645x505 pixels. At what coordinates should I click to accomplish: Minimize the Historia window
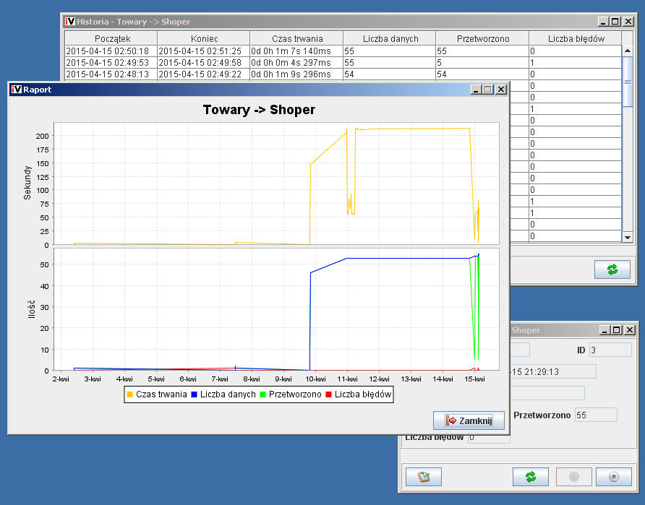coord(604,22)
